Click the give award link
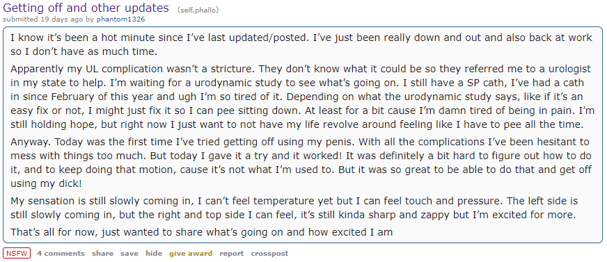This screenshot has height=262, width=607. 191,254
